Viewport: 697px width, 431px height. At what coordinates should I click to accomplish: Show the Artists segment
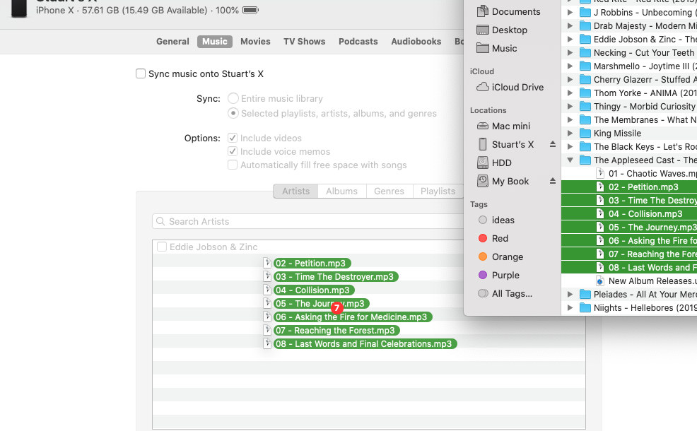click(x=295, y=191)
